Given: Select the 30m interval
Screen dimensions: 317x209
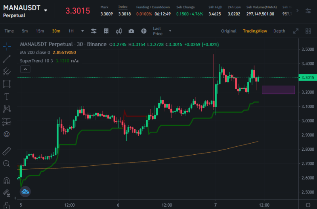Looking at the screenshot, I should (x=56, y=31).
